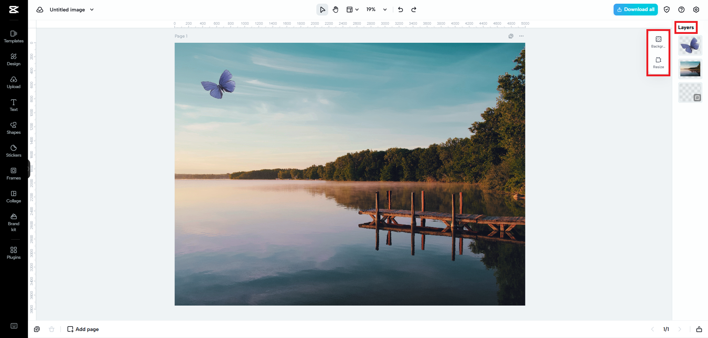Image resolution: width=708 pixels, height=338 pixels.
Task: Open Page 1 more options menu
Action: tap(522, 36)
